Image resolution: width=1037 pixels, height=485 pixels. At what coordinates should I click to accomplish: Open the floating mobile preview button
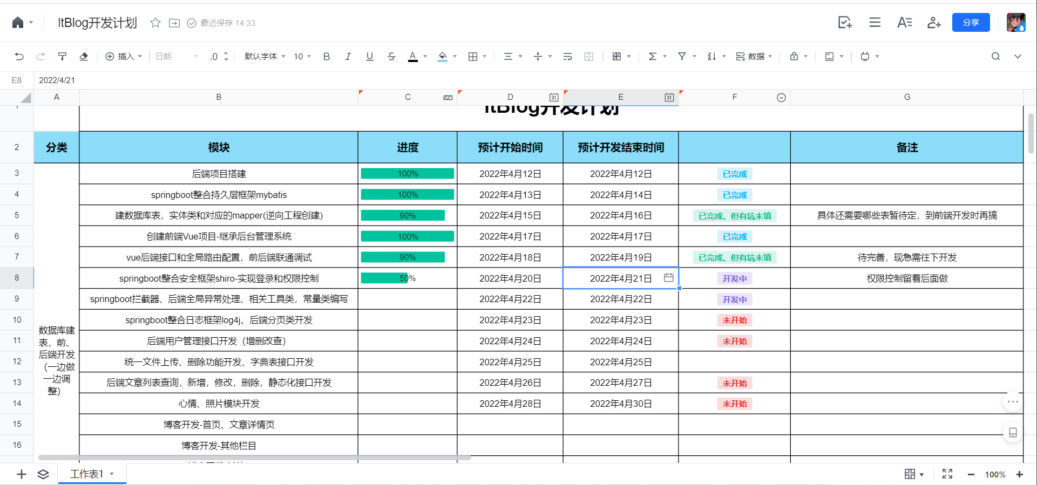[x=1013, y=432]
